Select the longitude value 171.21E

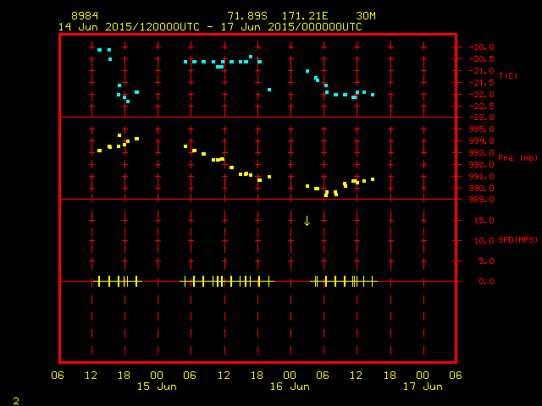pos(305,16)
